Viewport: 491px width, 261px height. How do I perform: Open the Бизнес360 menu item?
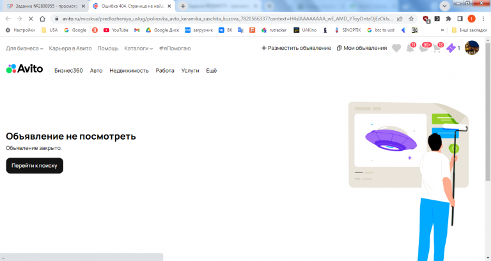(68, 71)
